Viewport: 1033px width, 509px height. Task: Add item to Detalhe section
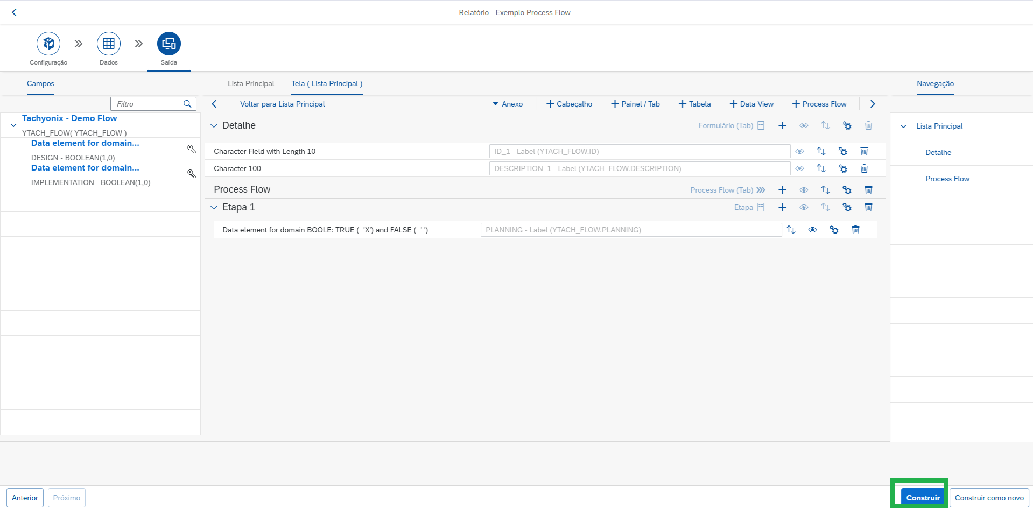pyautogui.click(x=782, y=125)
